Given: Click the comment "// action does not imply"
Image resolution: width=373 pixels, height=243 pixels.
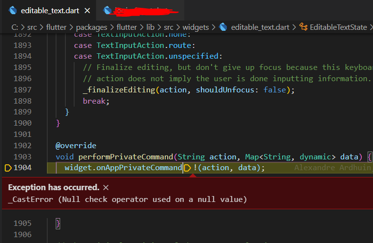Looking at the screenshot, I should (227, 79).
